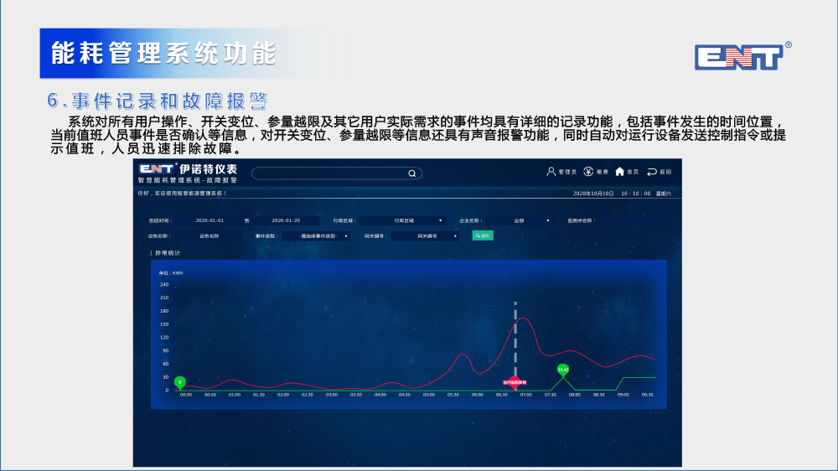Click the ENT logo at slide top-right
838x471 pixels.
[738, 57]
